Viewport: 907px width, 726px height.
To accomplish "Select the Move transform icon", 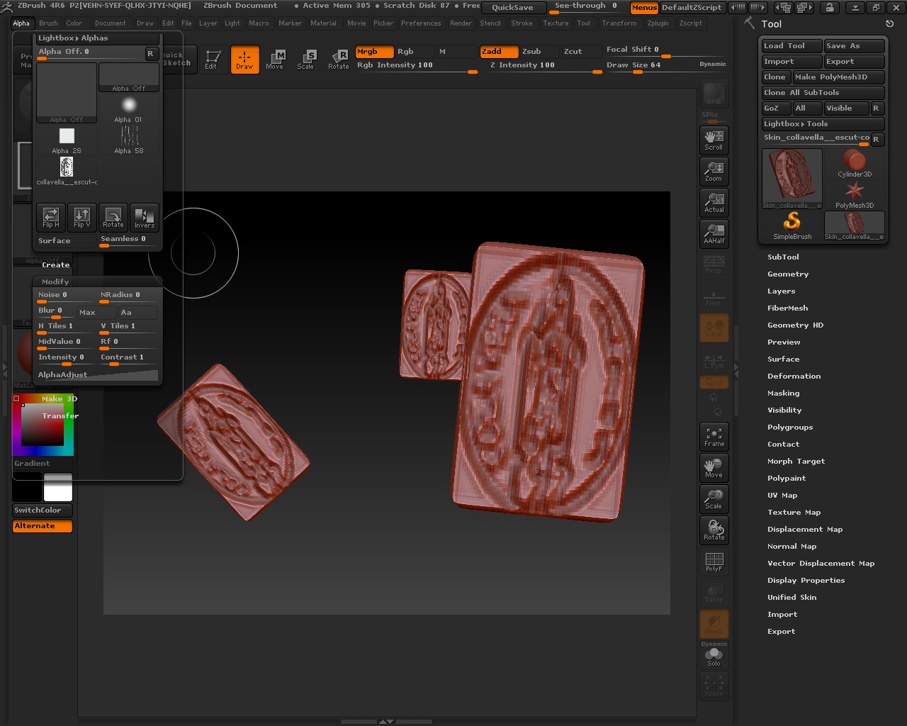I will pyautogui.click(x=275, y=60).
